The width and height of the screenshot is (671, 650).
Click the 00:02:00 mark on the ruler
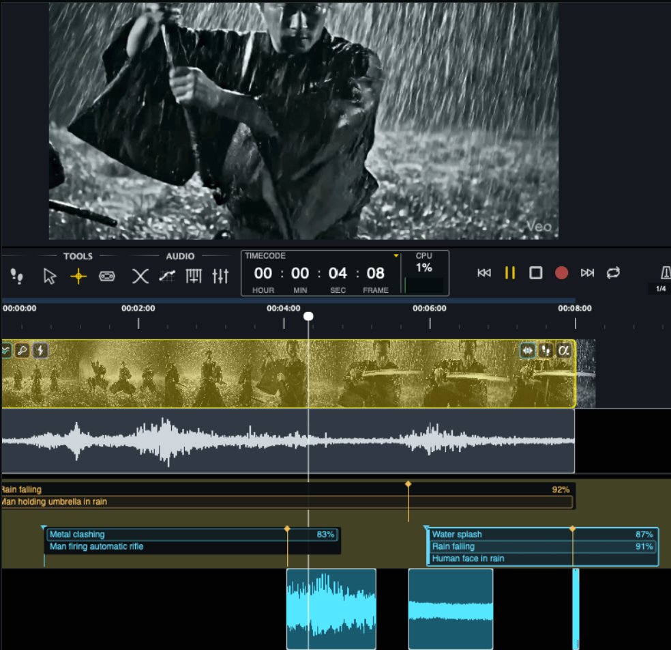[138, 308]
